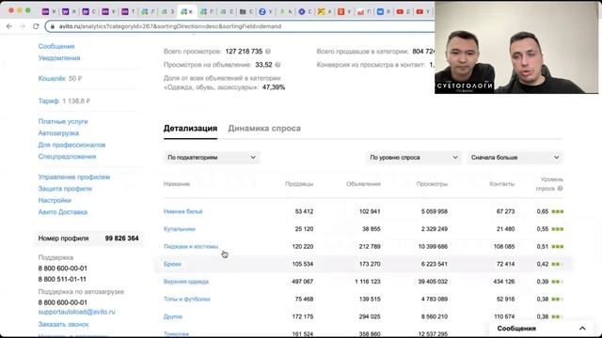
Task: Expand the Сообщения chat panel chevron
Action: (582, 329)
